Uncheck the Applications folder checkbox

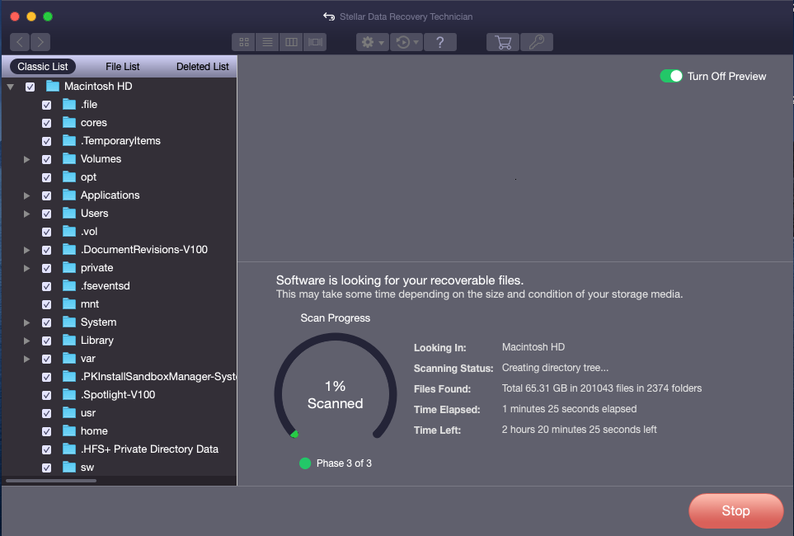pyautogui.click(x=47, y=195)
